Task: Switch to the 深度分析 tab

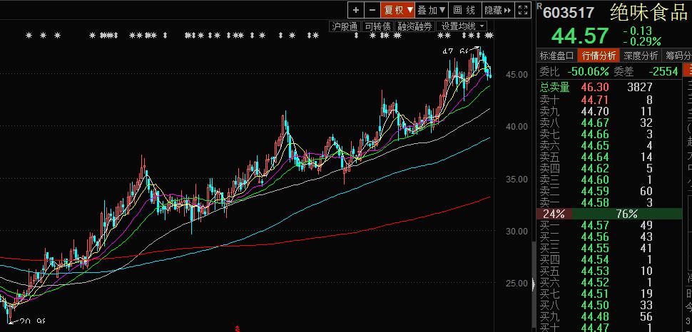Action: click(641, 56)
